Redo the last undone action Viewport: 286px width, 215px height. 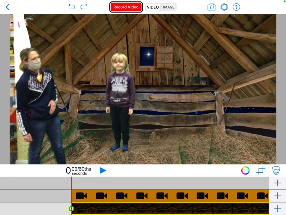click(84, 7)
